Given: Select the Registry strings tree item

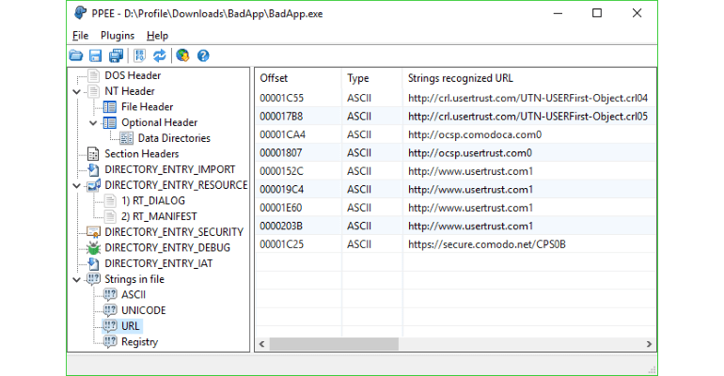Looking at the screenshot, I should point(139,342).
